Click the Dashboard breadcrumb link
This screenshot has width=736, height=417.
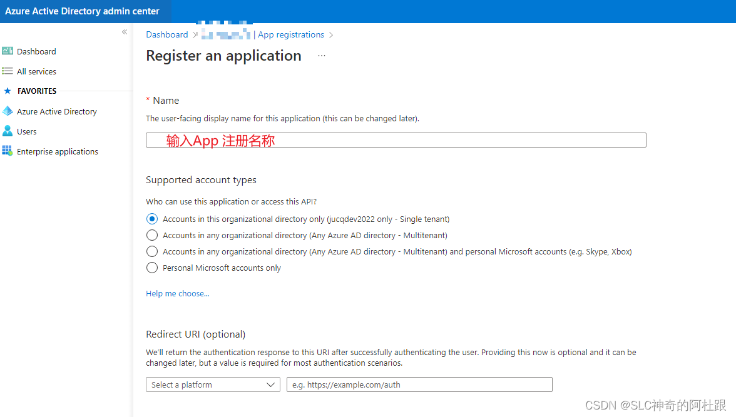(x=166, y=35)
